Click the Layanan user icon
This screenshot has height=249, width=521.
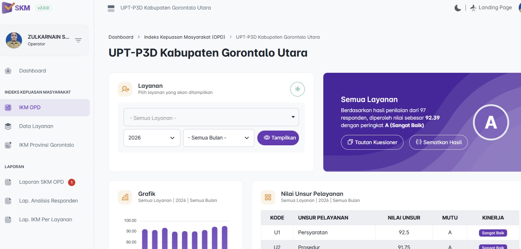[125, 89]
